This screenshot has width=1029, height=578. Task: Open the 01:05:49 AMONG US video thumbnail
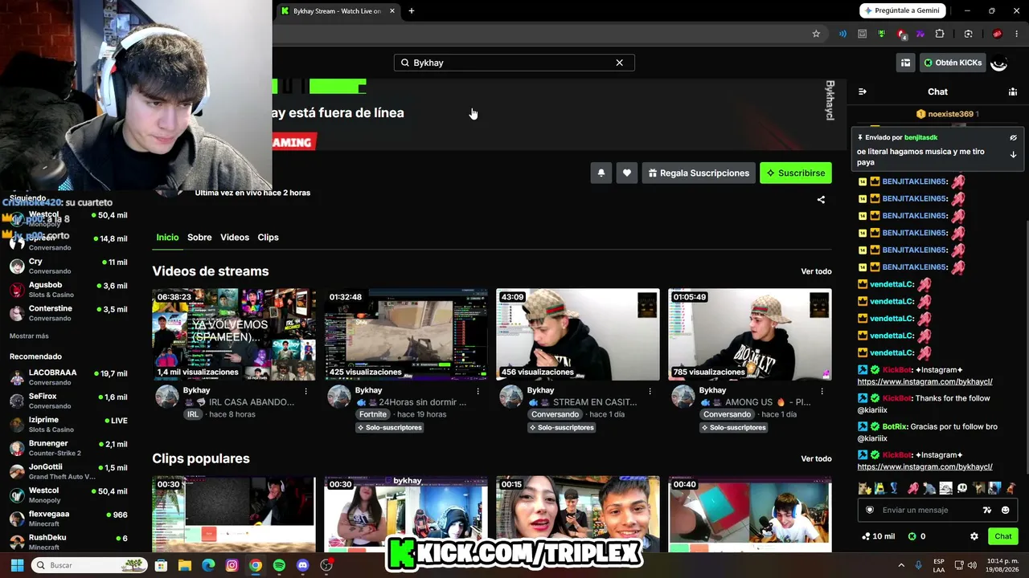click(x=750, y=334)
